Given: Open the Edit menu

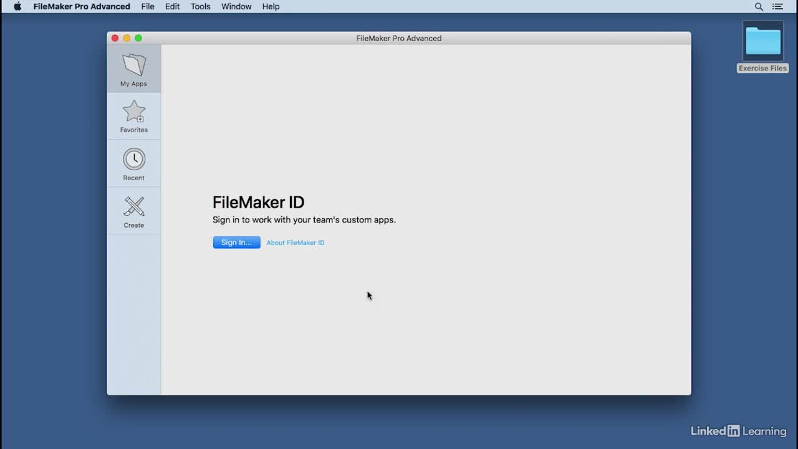Looking at the screenshot, I should [x=172, y=6].
